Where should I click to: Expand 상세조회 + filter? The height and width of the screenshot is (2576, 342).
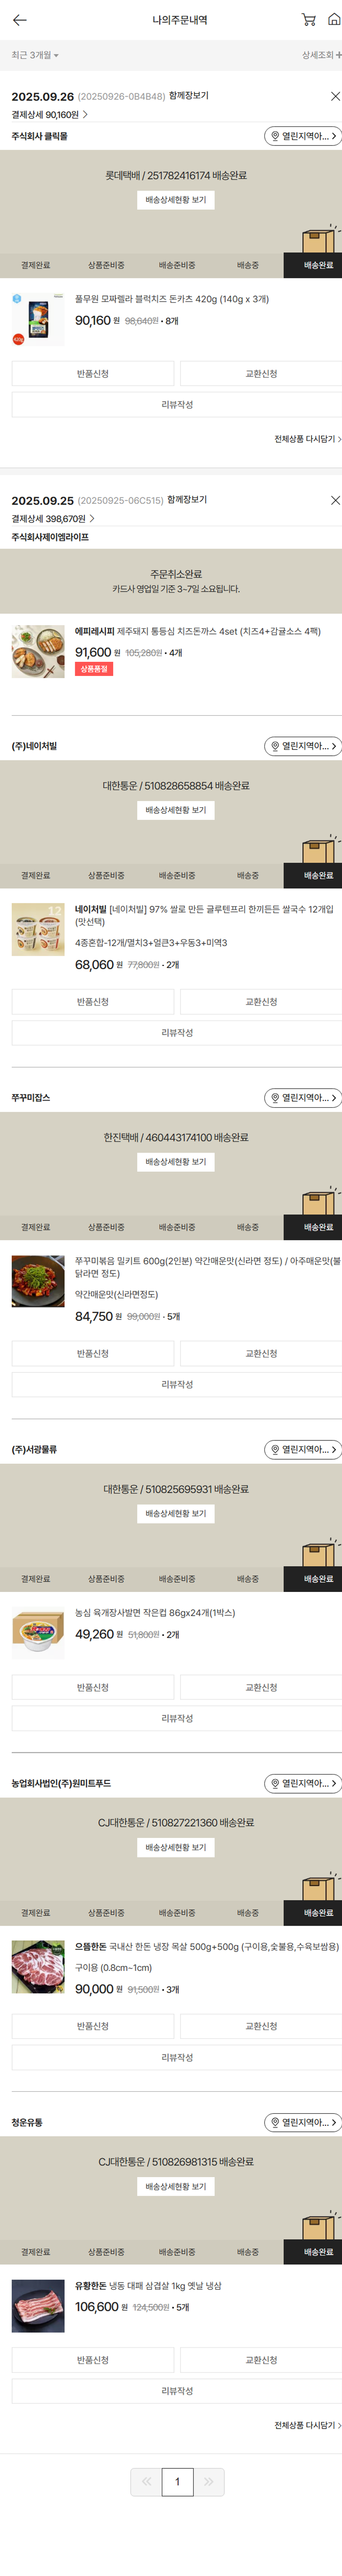(x=322, y=55)
